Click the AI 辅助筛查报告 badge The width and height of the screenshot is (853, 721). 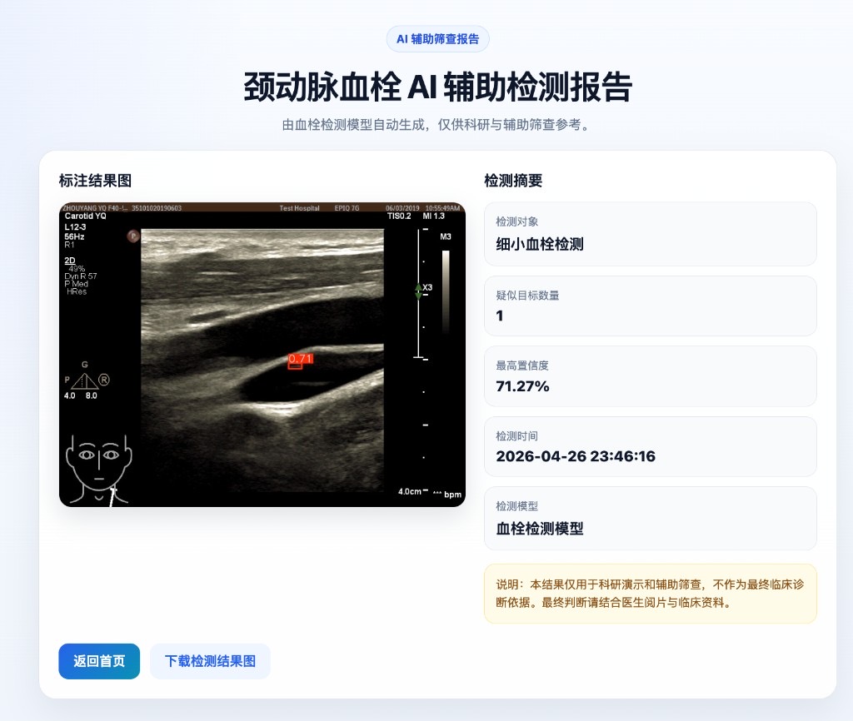437,38
